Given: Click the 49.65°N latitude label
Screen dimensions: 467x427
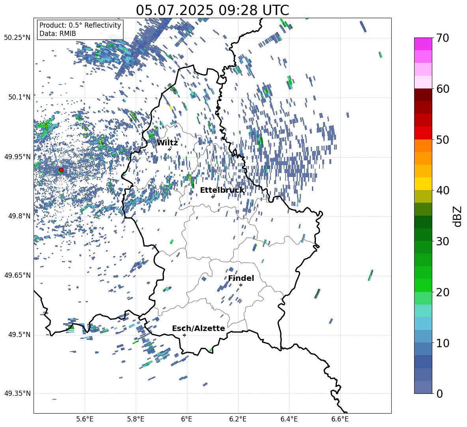Looking at the screenshot, I should (17, 275).
